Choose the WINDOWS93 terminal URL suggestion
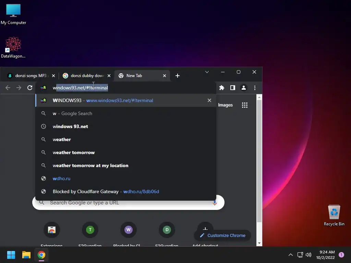The image size is (351, 263). [126, 100]
